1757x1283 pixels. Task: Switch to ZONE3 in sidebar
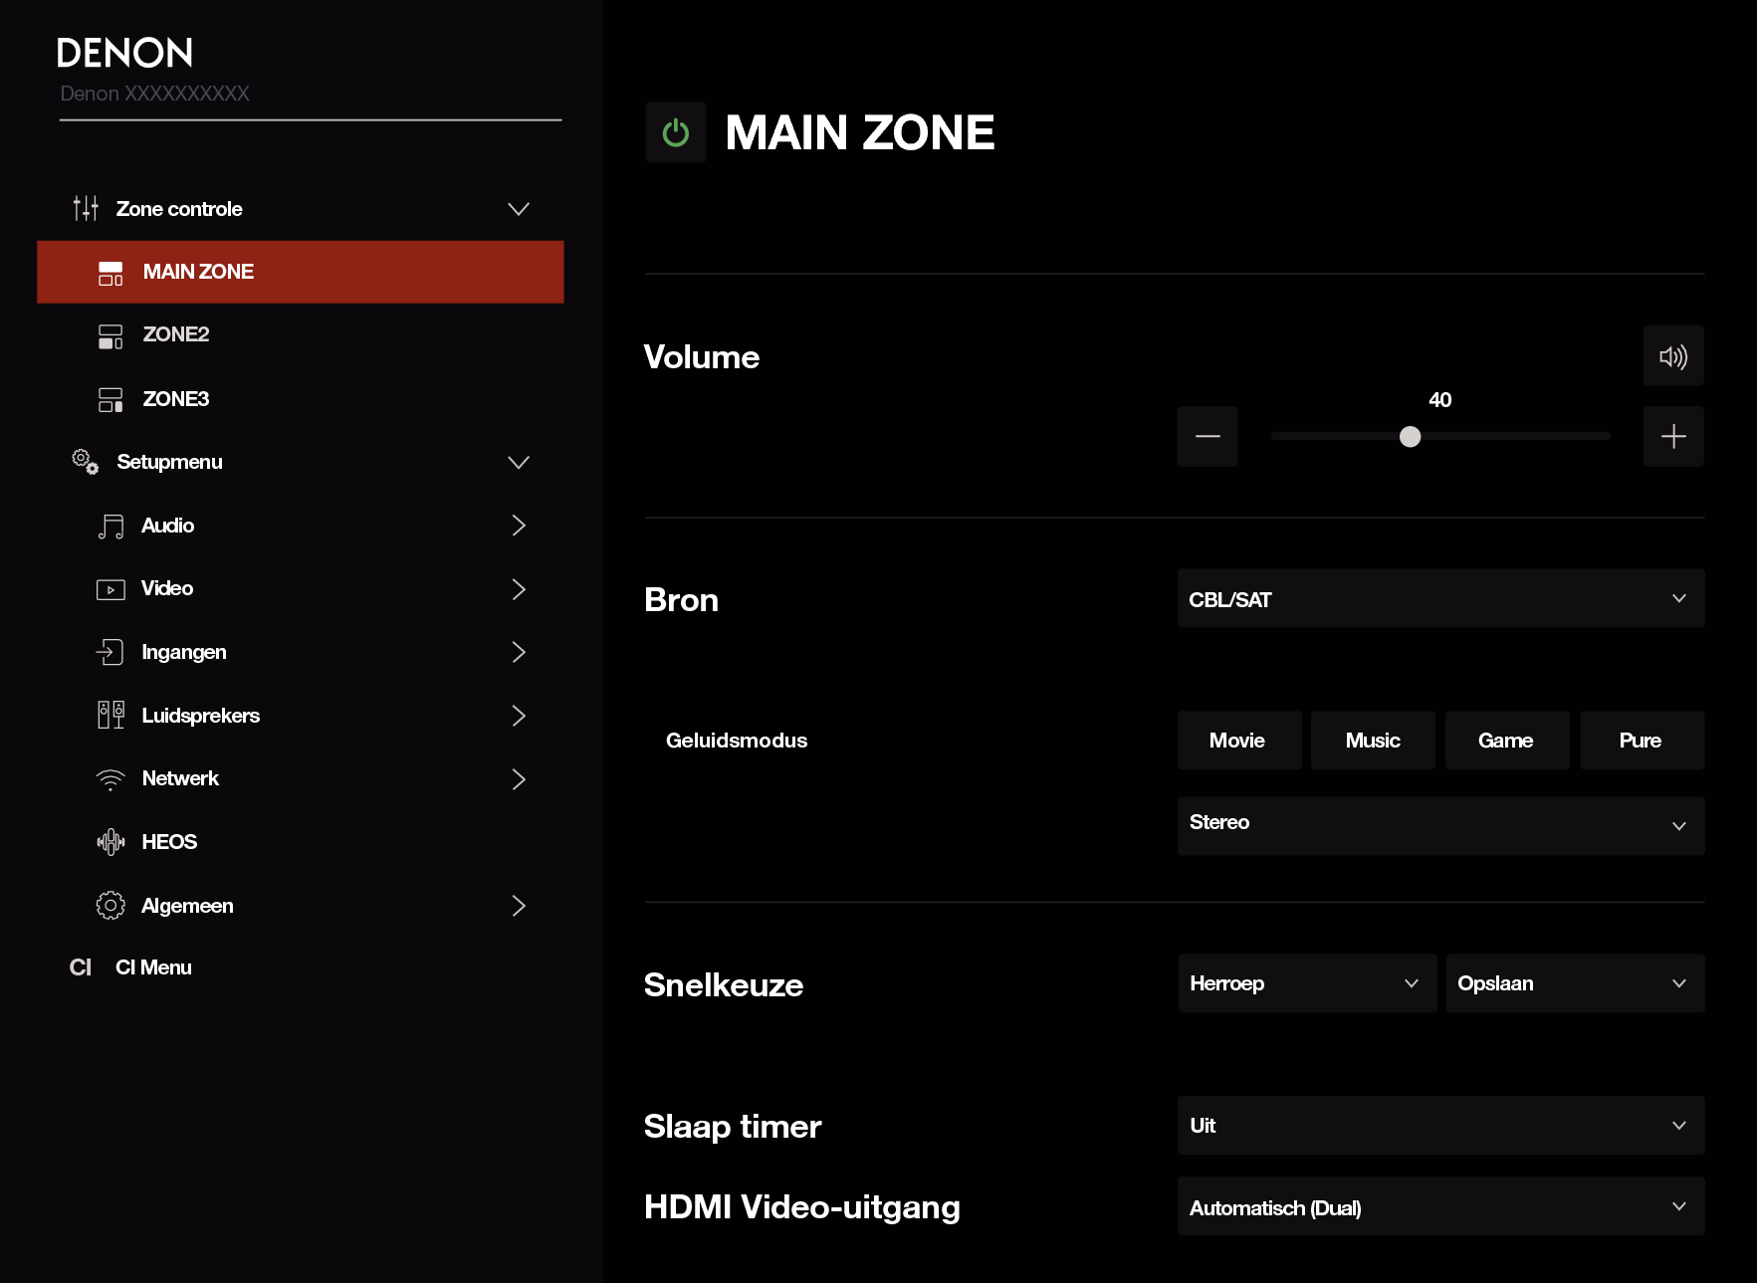[176, 399]
